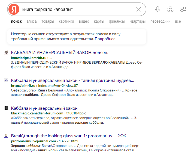The height and width of the screenshot is (160, 191).
Task: Click the knowledge.kamrbb.ru site address
Action: [29, 58]
